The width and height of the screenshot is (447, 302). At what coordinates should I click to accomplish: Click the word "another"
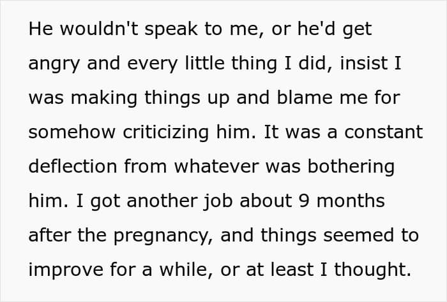(x=162, y=201)
